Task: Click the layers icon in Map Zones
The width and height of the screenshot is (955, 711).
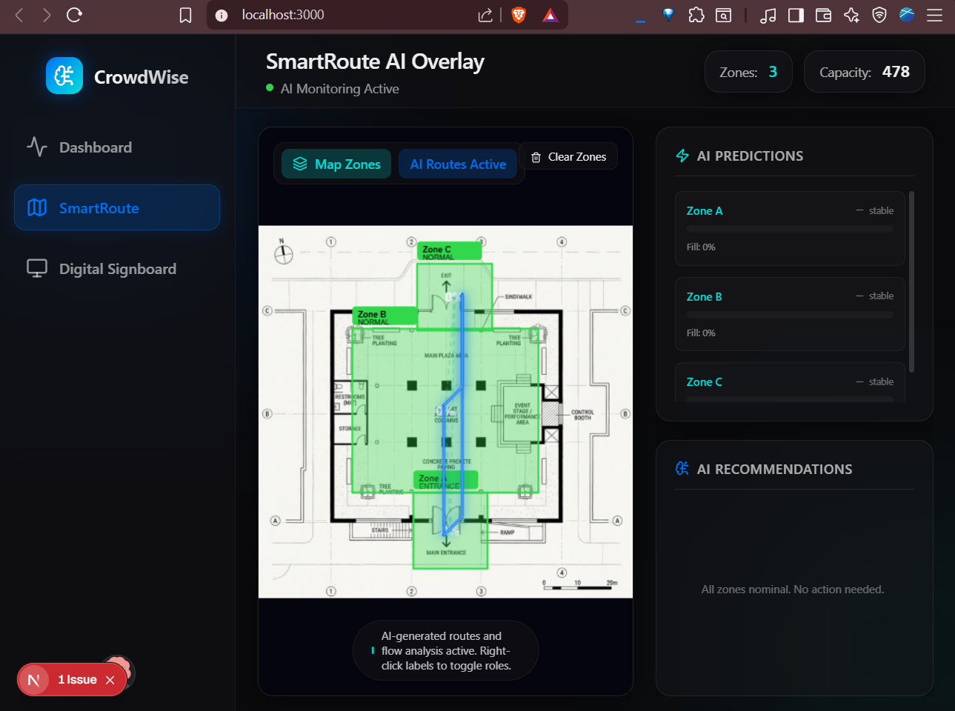Action: pos(300,164)
